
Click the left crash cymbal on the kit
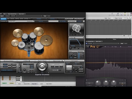coord(18,33)
